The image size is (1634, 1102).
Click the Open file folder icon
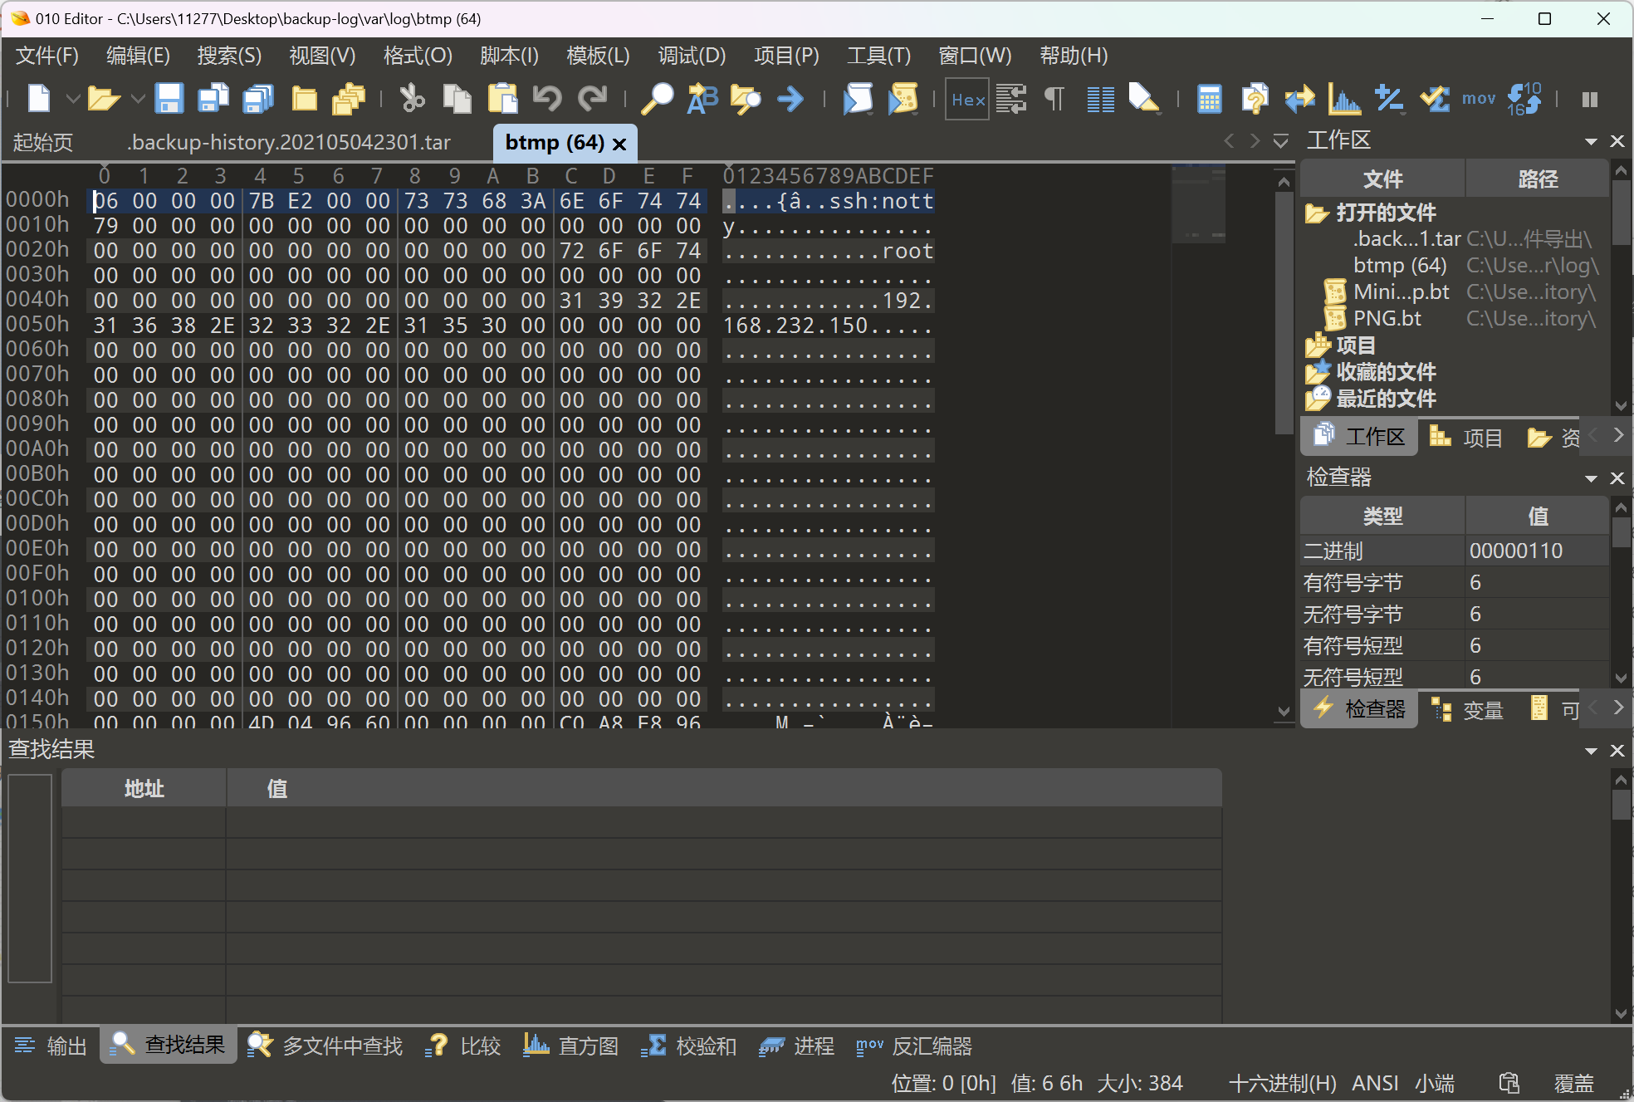[x=104, y=99]
